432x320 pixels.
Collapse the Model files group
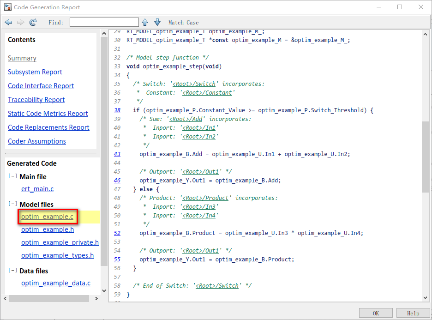12,204
